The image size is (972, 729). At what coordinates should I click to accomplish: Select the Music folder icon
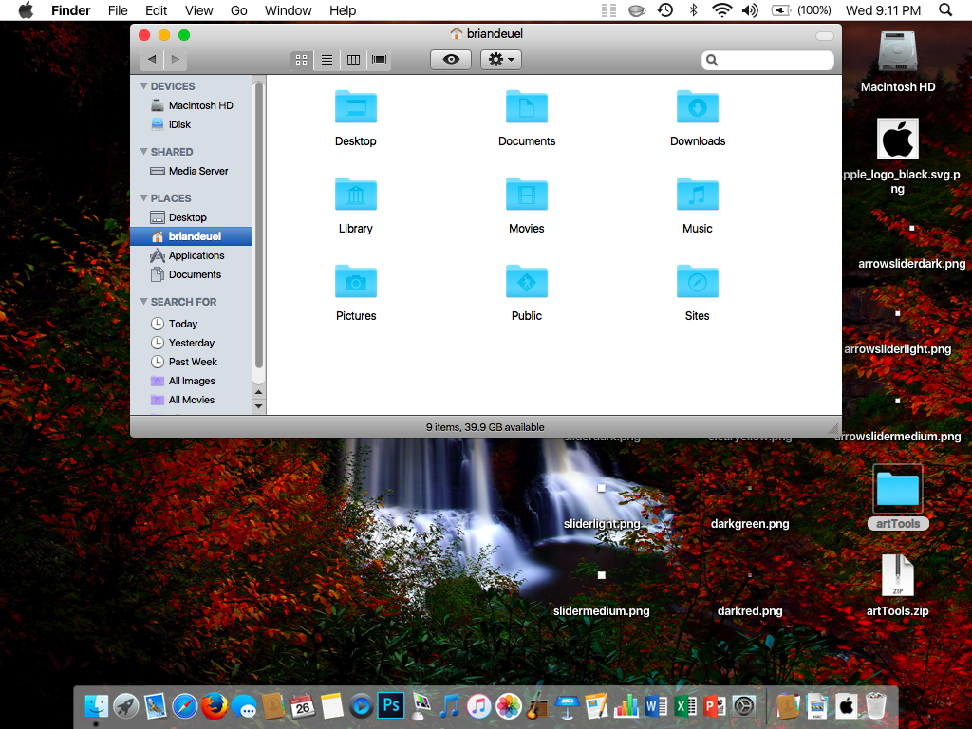click(698, 195)
